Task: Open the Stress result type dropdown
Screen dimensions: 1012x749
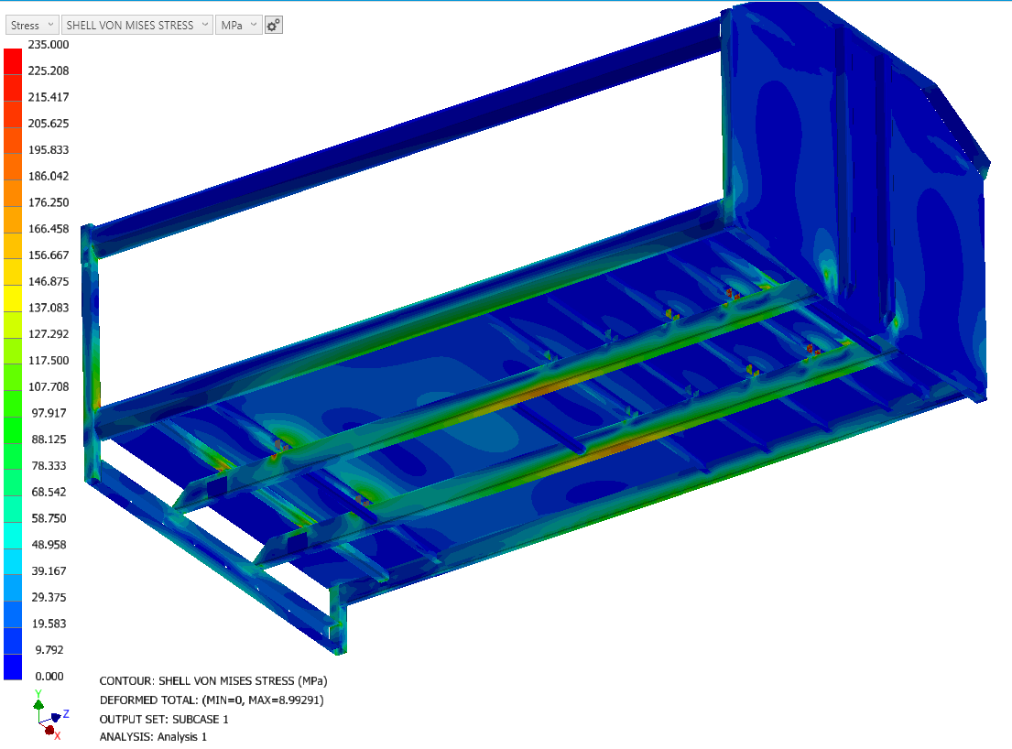Action: tap(32, 26)
